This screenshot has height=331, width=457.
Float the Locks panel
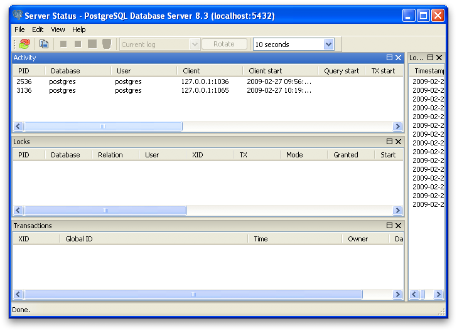coord(389,142)
